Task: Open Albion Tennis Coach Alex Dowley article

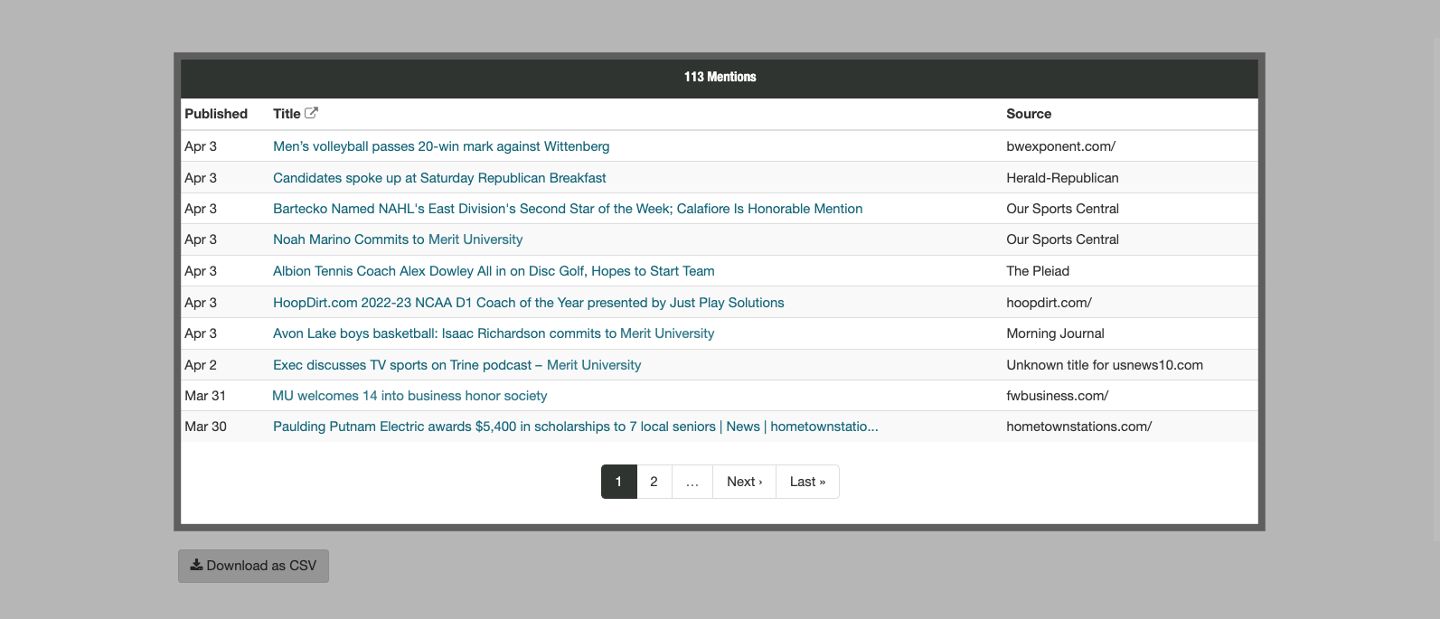Action: tap(494, 271)
